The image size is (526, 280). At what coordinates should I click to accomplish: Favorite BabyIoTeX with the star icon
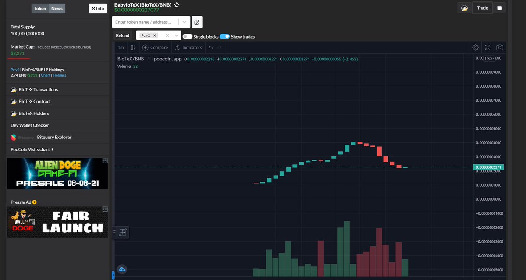click(176, 5)
